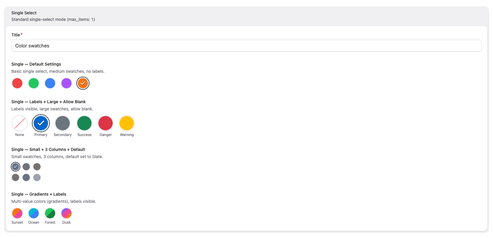
Task: Select the red swatch in Default Settings
Action: [17, 83]
